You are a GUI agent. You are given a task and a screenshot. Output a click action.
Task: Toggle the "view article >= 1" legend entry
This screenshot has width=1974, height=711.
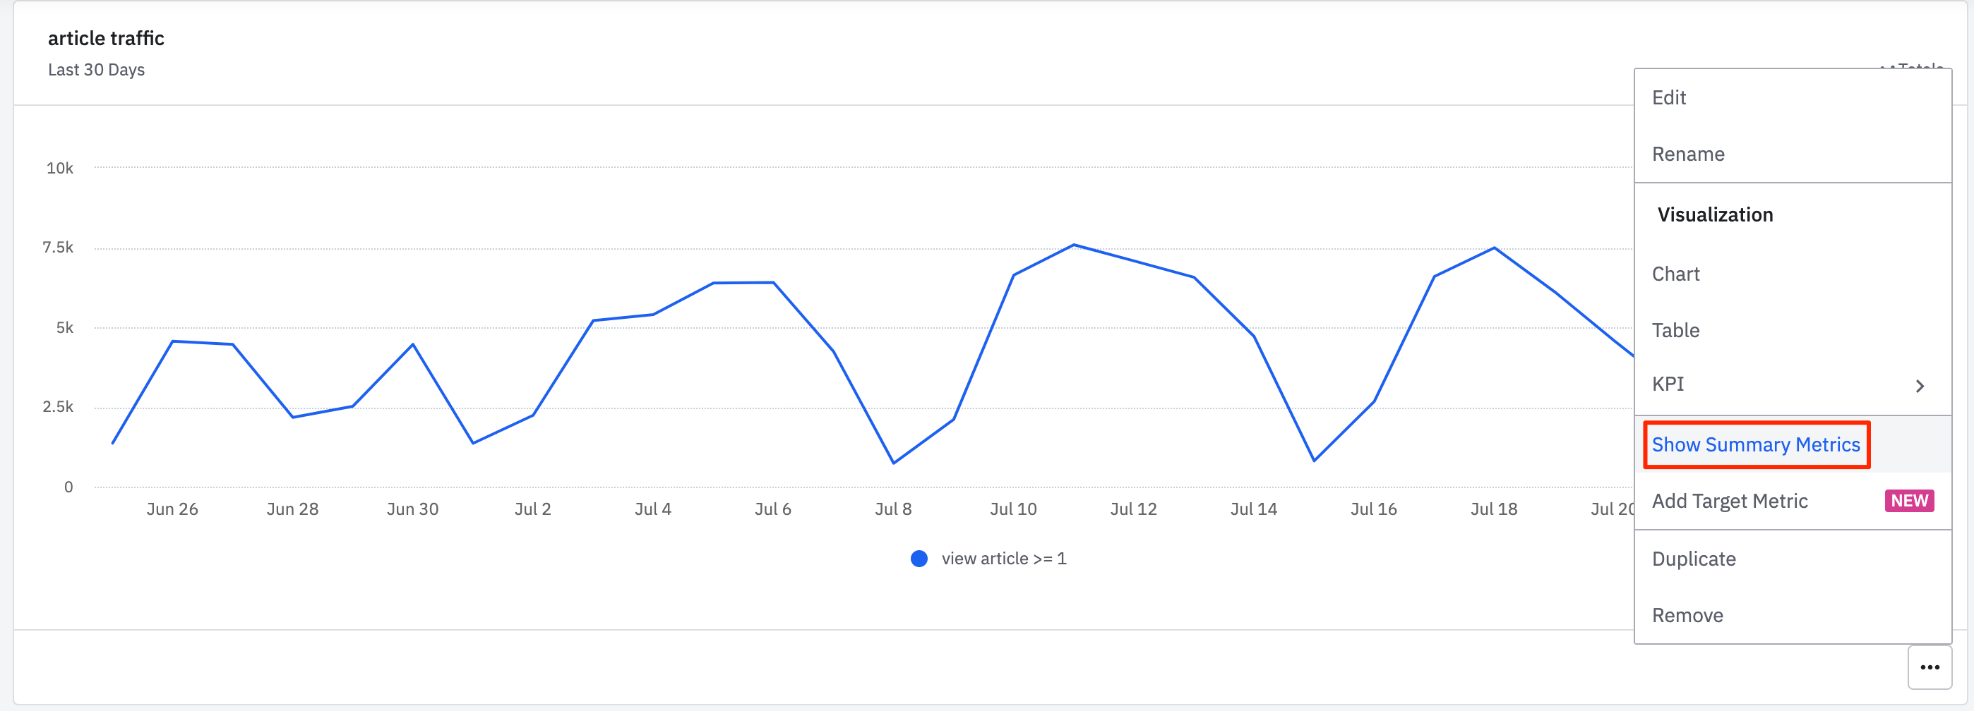1004,558
